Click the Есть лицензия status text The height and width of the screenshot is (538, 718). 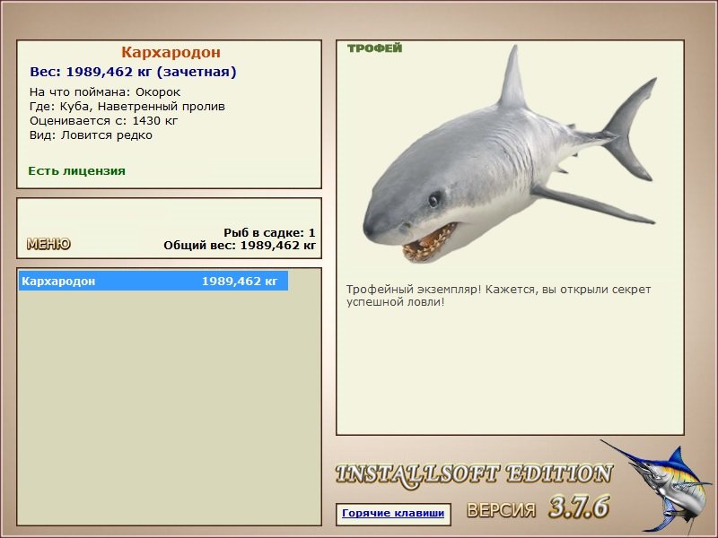coord(76,171)
